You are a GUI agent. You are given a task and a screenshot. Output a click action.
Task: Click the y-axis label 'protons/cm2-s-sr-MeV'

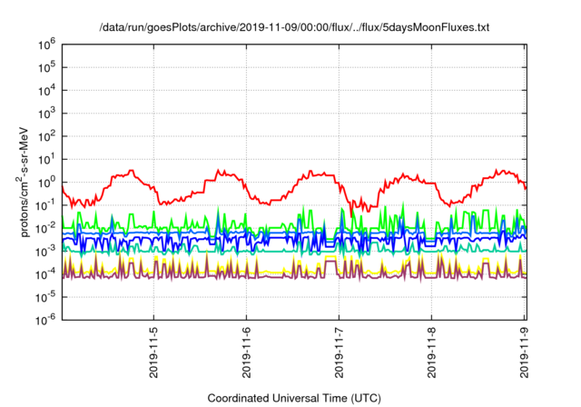coord(23,182)
